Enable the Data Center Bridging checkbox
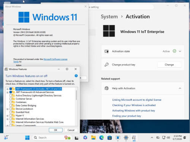Screen dimensions: 190x142 [x=11, y=106]
